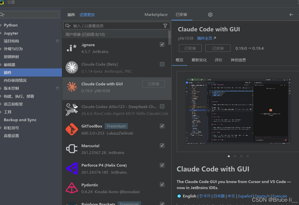Click the Claude Code with GUI orange icon
Viewport: 299px width, 205px height.
pos(72,87)
